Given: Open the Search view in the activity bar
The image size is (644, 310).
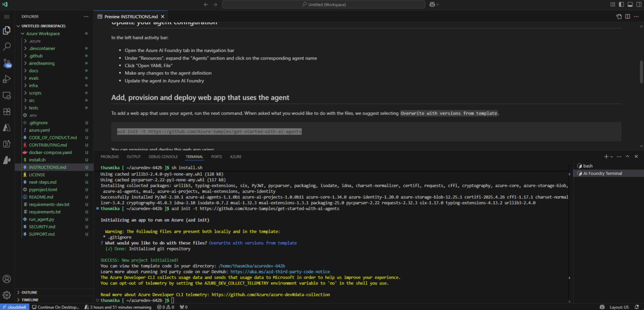Looking at the screenshot, I should (7, 46).
